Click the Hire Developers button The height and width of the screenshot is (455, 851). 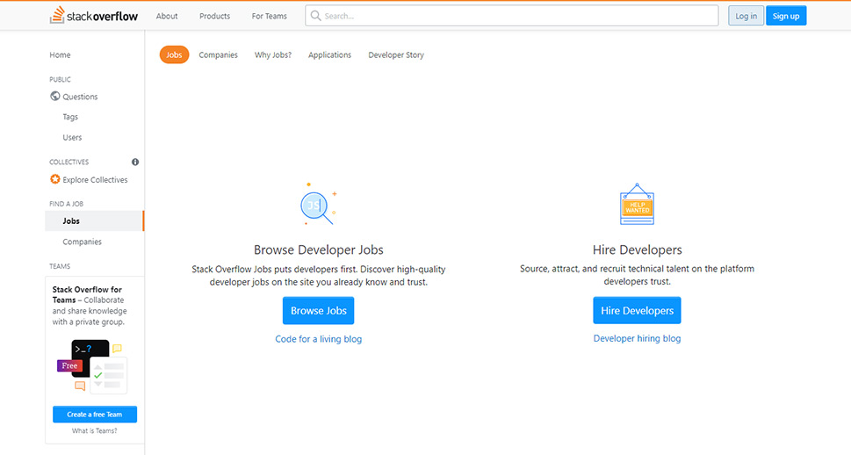pos(638,311)
